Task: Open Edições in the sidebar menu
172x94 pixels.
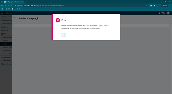Action: 6,27
